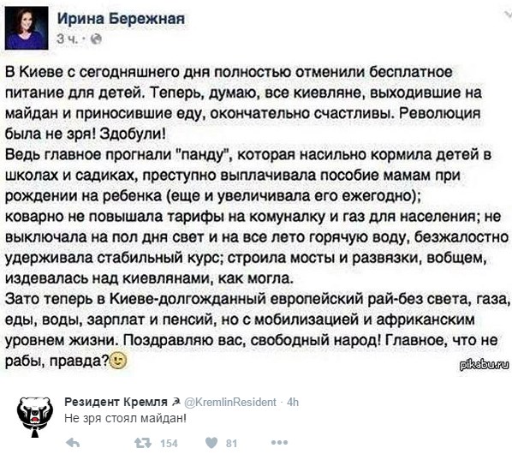Reply to the tweet with arrow icon
The height and width of the screenshot is (466, 512).
click(73, 443)
